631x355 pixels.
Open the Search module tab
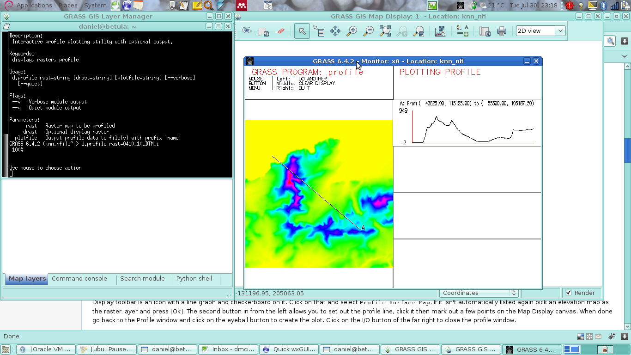[x=142, y=279]
